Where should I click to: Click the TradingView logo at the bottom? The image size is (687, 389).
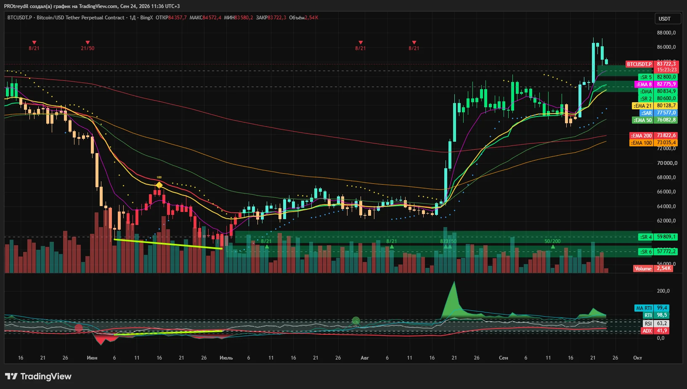click(38, 376)
